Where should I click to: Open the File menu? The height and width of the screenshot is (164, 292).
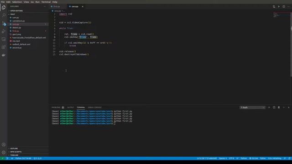coord(3,2)
